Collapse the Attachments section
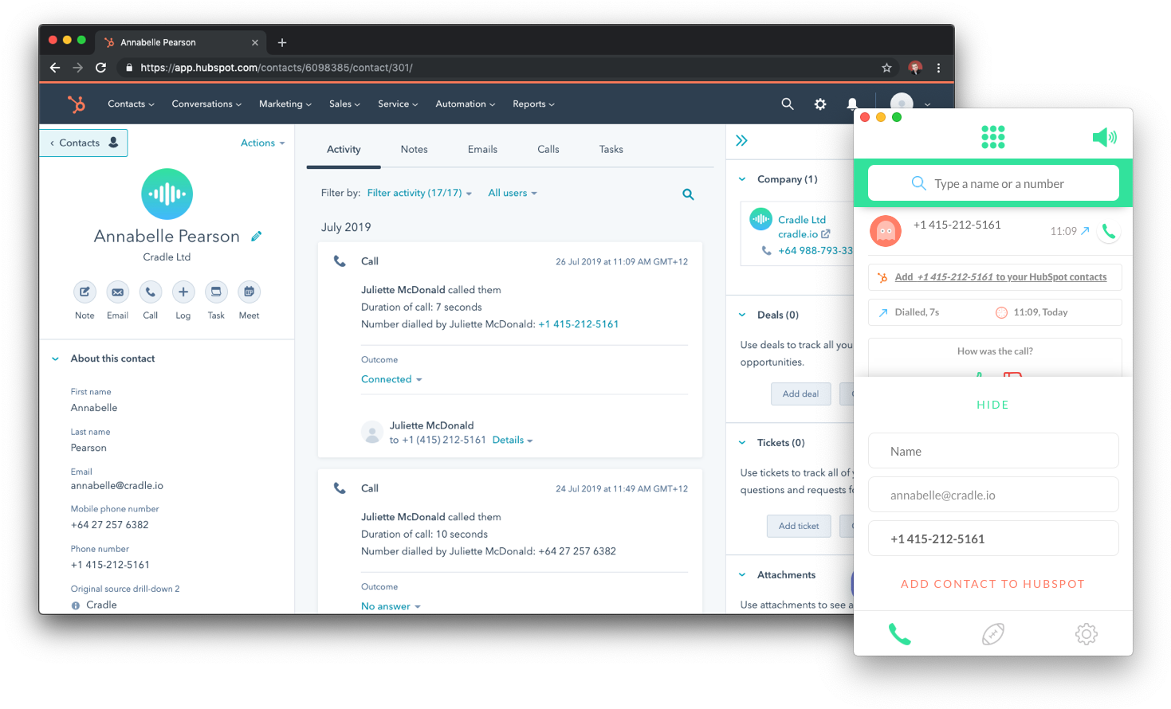This screenshot has width=1171, height=709. pyautogui.click(x=742, y=574)
